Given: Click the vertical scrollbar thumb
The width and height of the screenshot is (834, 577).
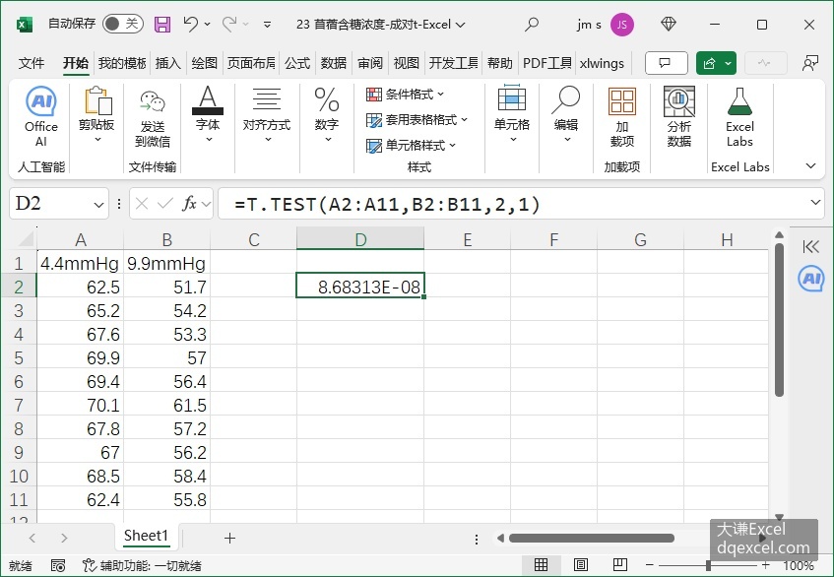Looking at the screenshot, I should pyautogui.click(x=779, y=320).
